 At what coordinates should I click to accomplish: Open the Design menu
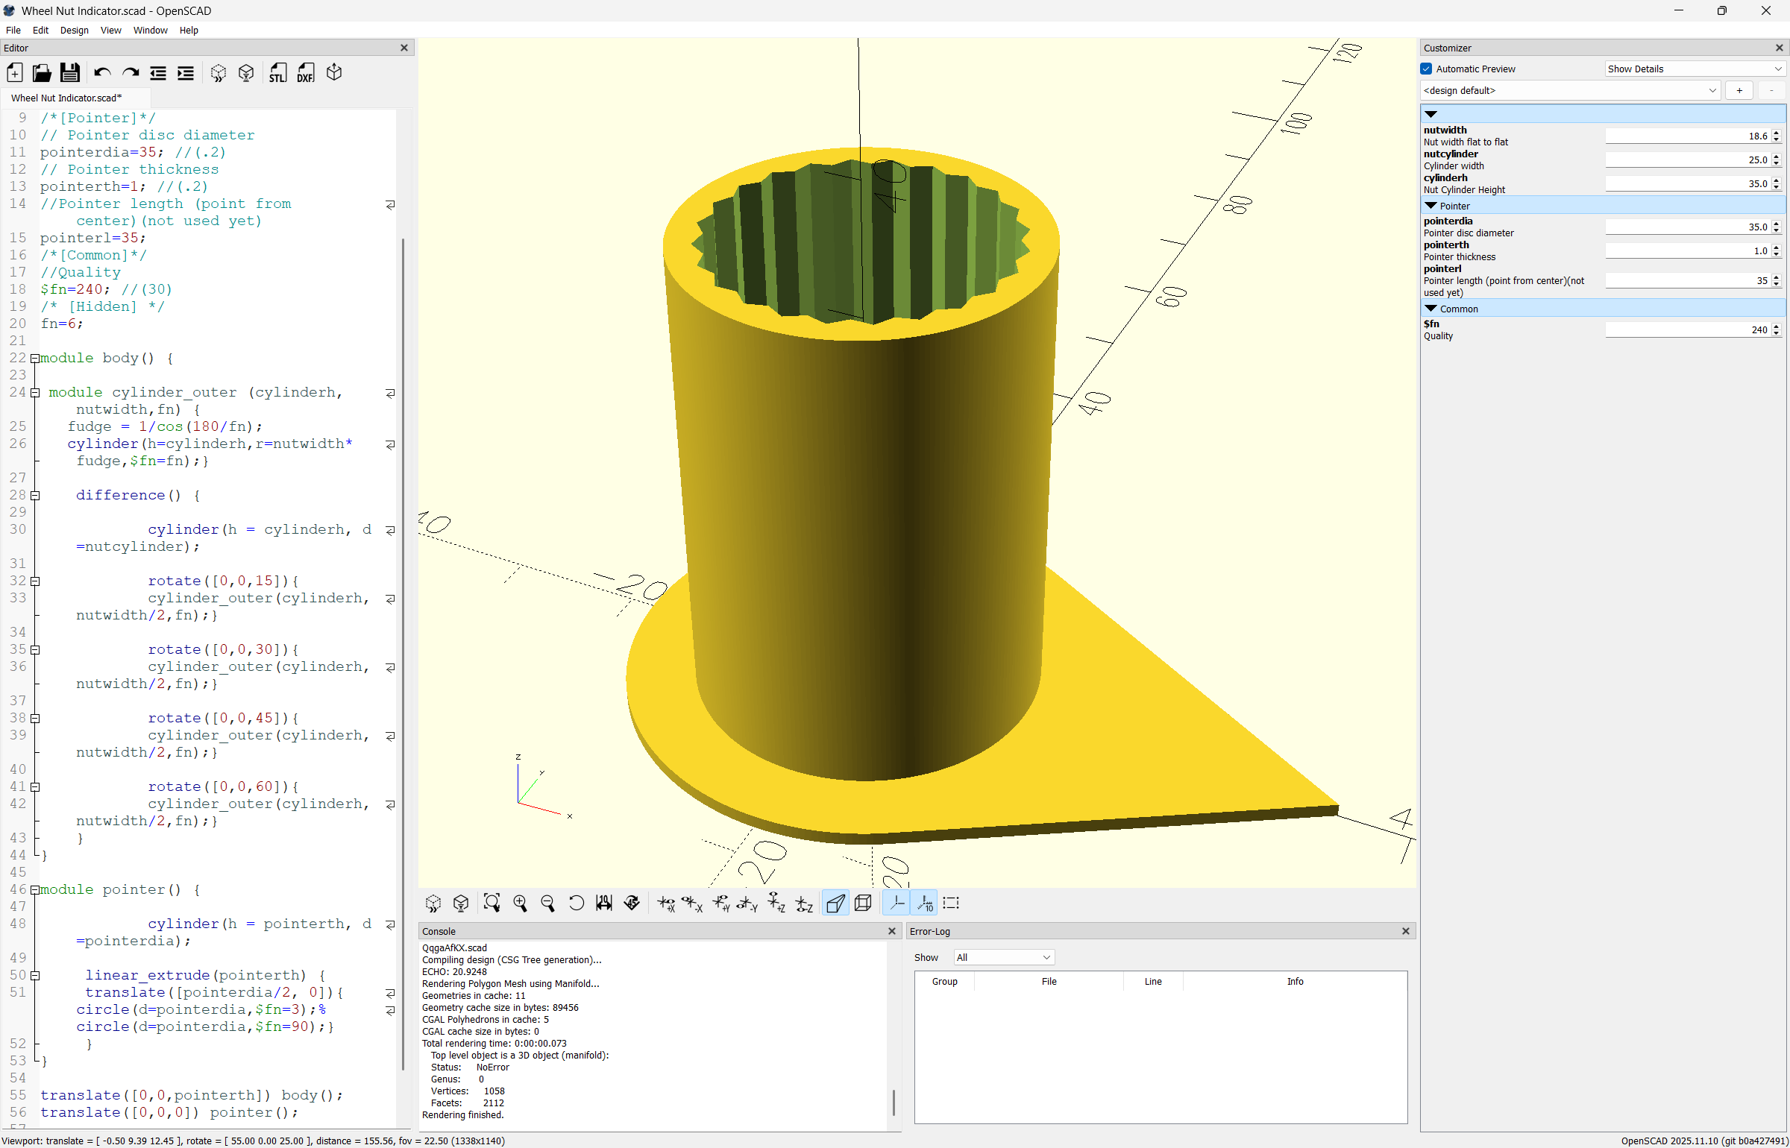[74, 30]
